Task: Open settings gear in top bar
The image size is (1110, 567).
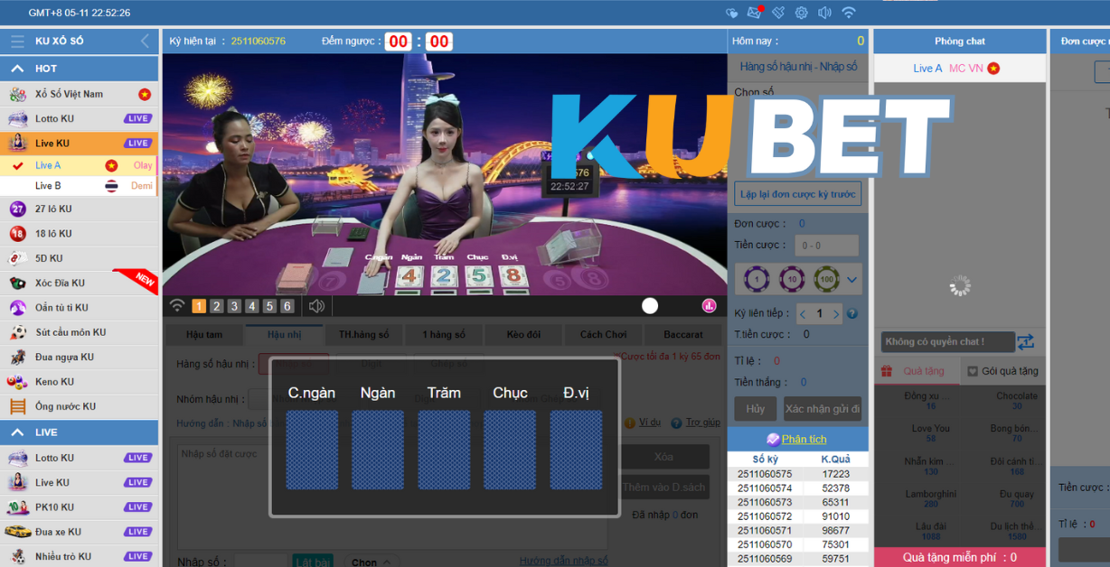Action: [x=801, y=13]
